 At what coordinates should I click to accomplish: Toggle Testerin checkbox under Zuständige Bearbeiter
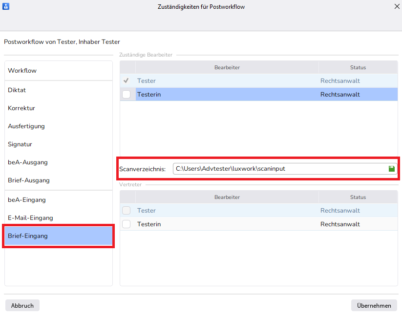pyautogui.click(x=127, y=95)
